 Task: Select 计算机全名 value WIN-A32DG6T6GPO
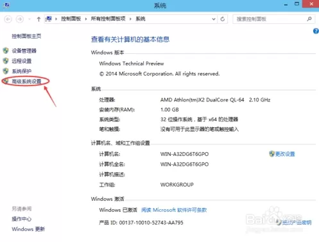tap(184, 164)
